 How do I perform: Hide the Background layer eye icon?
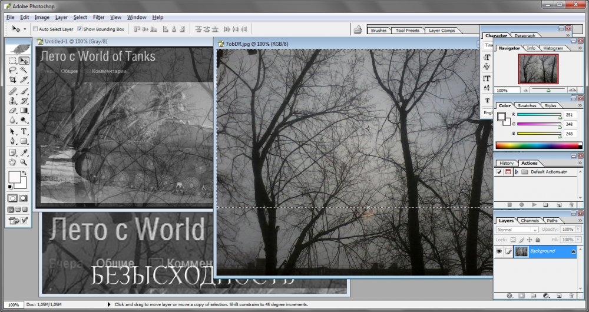click(x=499, y=251)
